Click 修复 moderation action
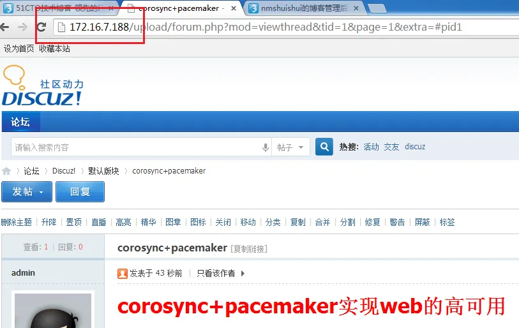This screenshot has width=519, height=328. [x=372, y=222]
